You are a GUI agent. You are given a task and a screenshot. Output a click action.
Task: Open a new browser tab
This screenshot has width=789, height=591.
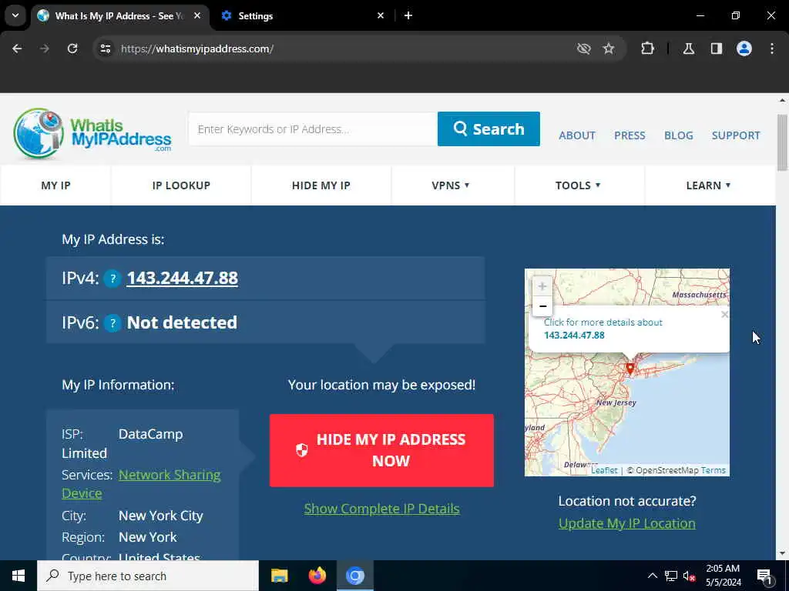click(x=408, y=15)
